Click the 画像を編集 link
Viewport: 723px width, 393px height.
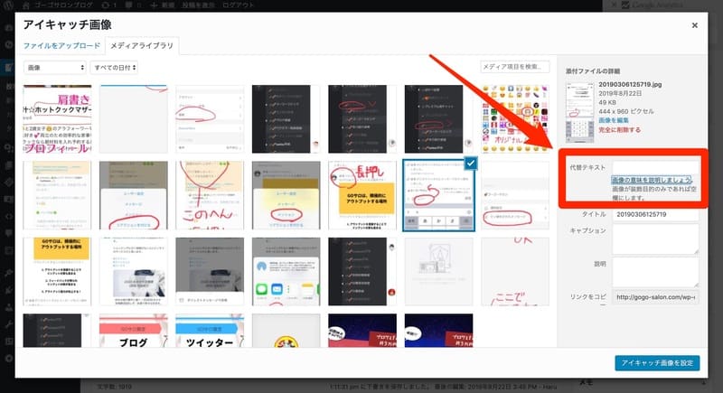(616, 120)
